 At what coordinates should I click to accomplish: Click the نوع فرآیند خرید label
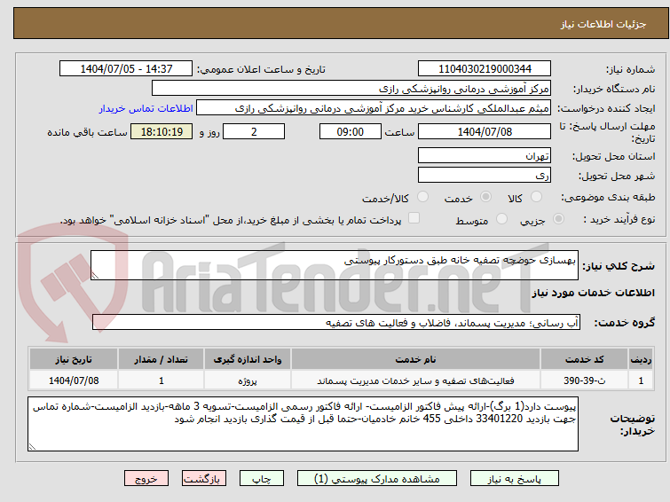[619, 219]
